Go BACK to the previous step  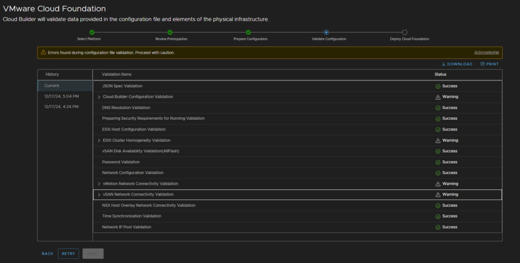click(47, 254)
